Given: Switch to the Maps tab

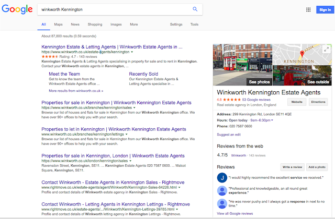Looking at the screenshot, I should click(x=58, y=25).
